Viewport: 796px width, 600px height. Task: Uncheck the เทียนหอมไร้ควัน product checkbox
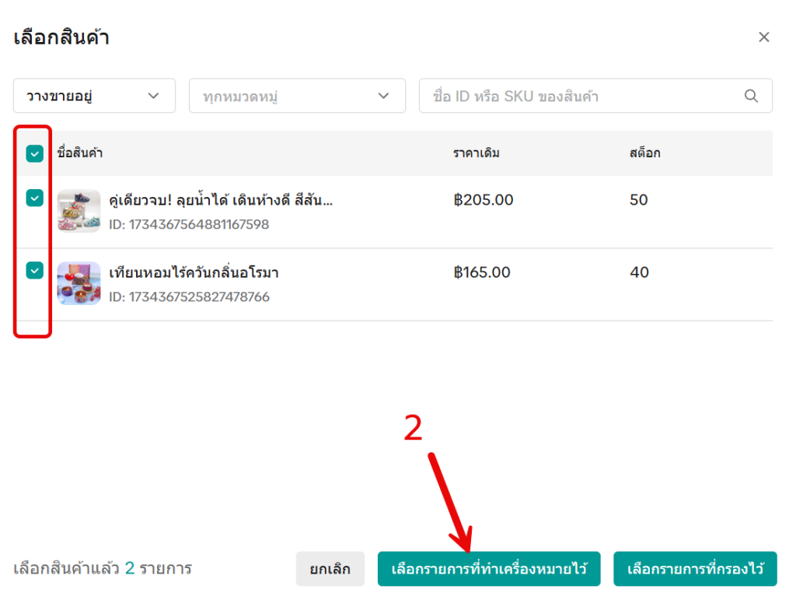pos(34,270)
